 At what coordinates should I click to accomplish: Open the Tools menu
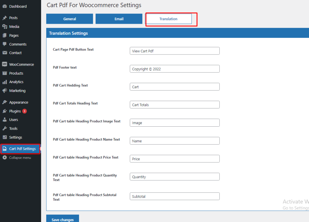click(21, 128)
